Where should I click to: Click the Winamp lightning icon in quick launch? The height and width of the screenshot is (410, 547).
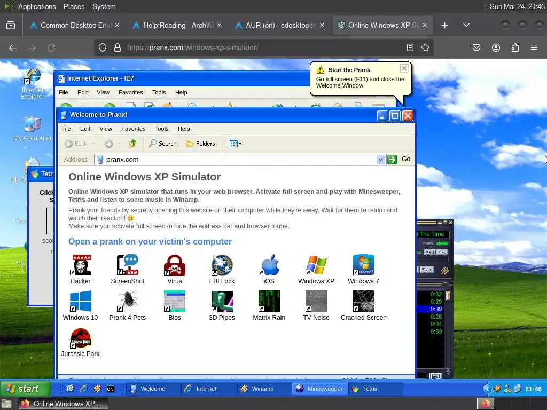[97, 389]
